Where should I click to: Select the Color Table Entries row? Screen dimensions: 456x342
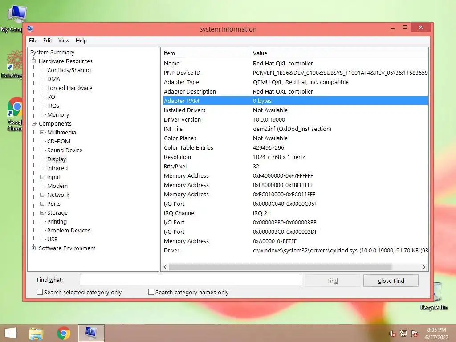pos(295,147)
